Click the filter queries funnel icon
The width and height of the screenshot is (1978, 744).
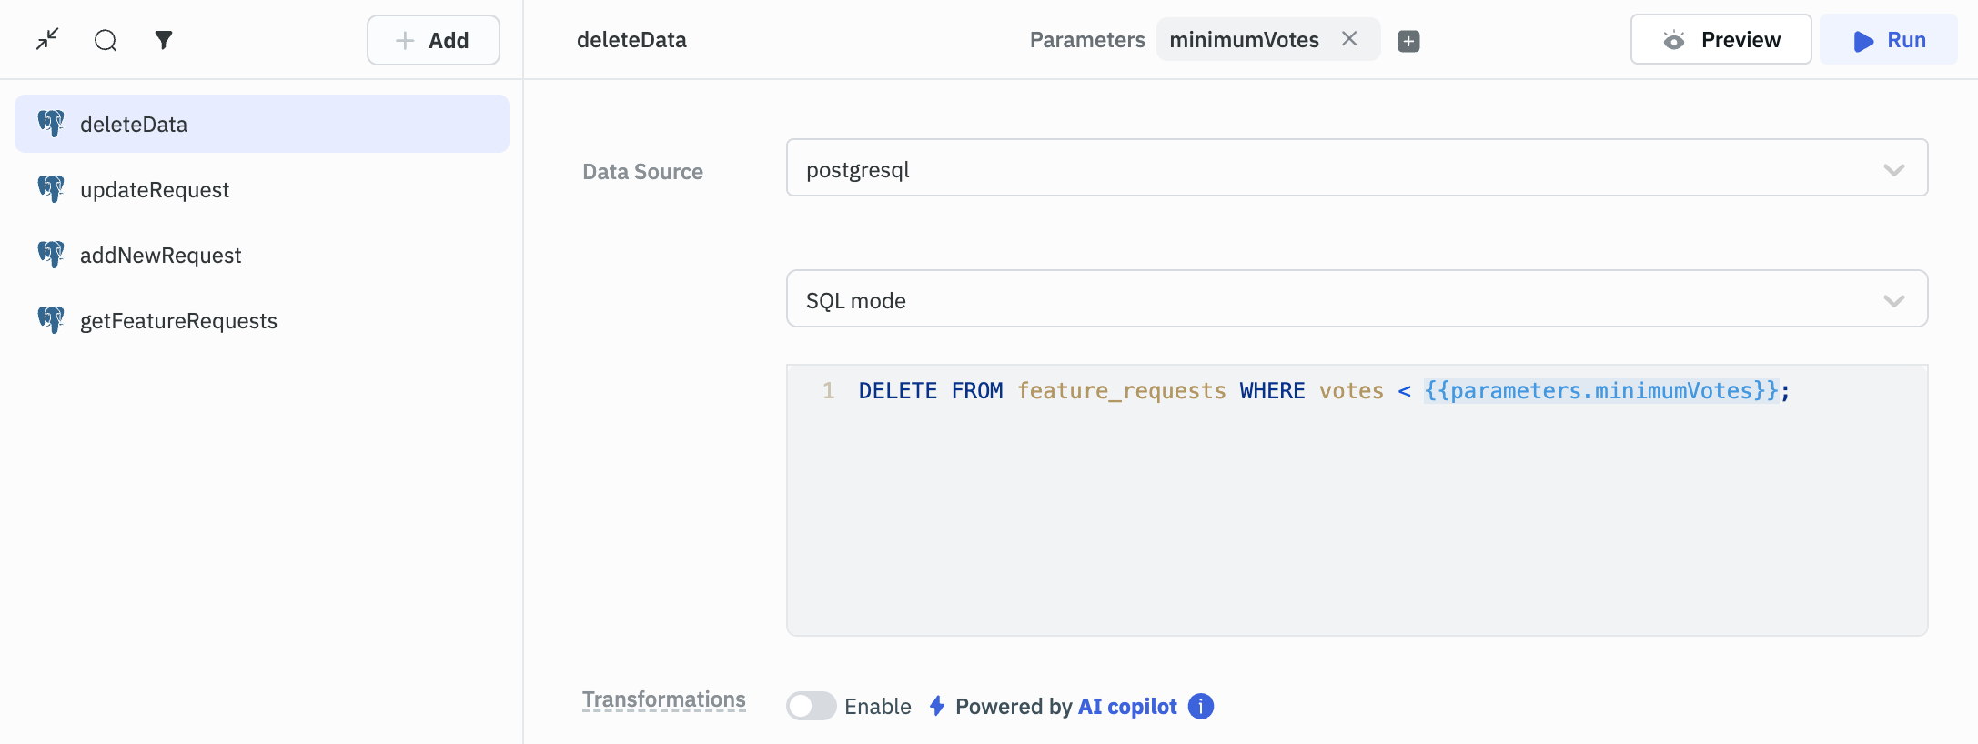(x=164, y=40)
